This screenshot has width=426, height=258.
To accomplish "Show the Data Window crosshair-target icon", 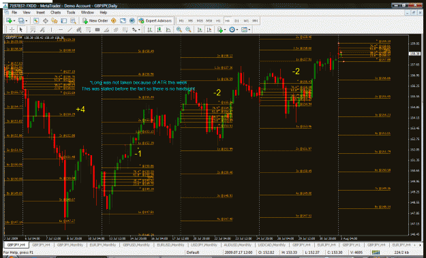I will [x=46, y=20].
